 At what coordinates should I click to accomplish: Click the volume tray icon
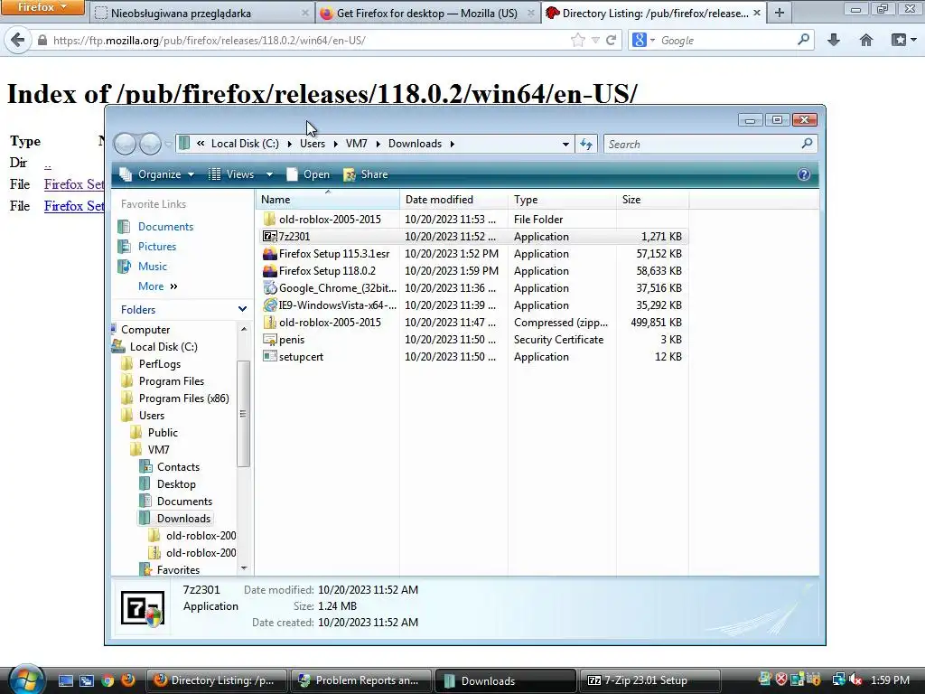tap(855, 680)
